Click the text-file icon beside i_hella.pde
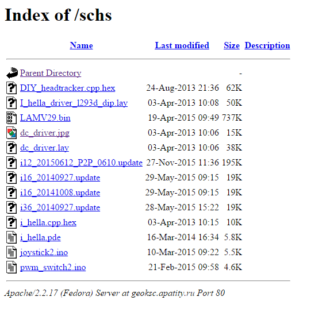Viewport: 330px width, 312px height. pyautogui.click(x=11, y=237)
